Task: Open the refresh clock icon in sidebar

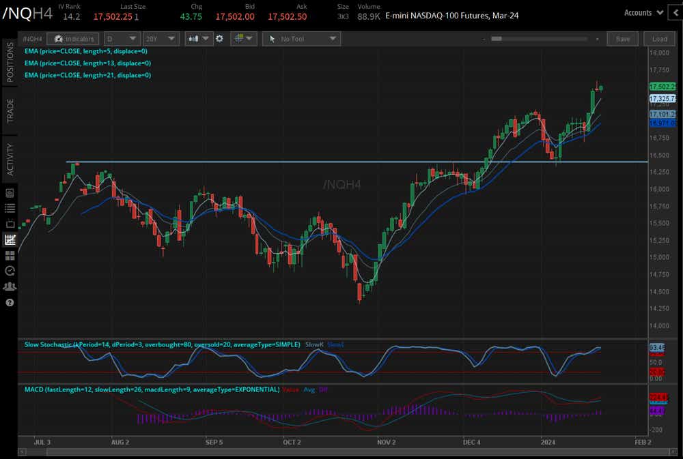Action: [x=10, y=271]
